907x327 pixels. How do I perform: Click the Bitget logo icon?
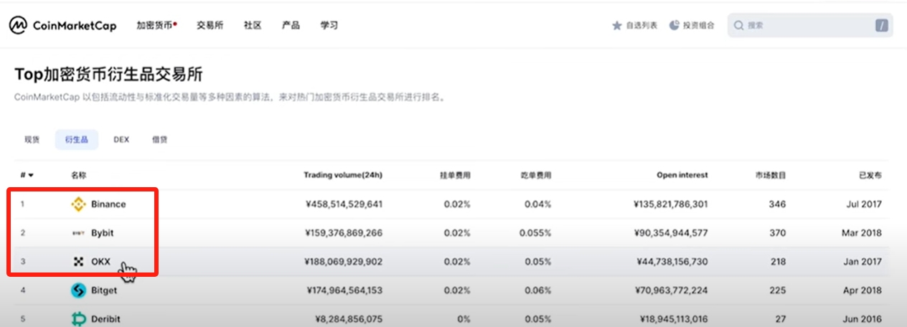(78, 290)
